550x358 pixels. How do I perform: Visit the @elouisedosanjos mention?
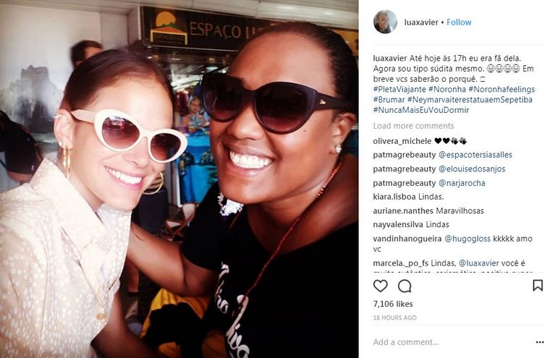pyautogui.click(x=472, y=169)
